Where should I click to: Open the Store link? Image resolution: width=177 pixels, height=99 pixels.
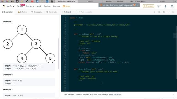pyautogui.click(x=66, y=6)
